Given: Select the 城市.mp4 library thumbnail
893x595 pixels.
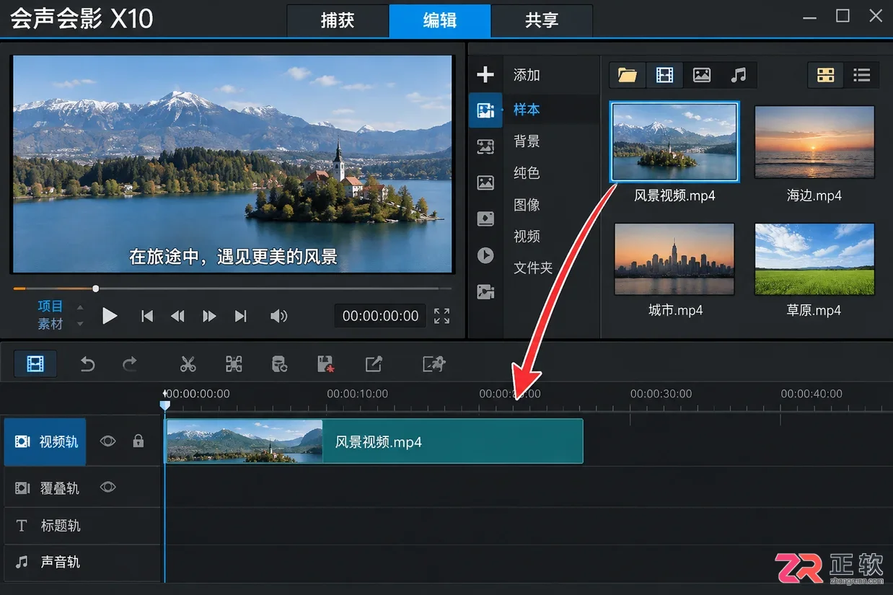Looking at the screenshot, I should click(674, 259).
